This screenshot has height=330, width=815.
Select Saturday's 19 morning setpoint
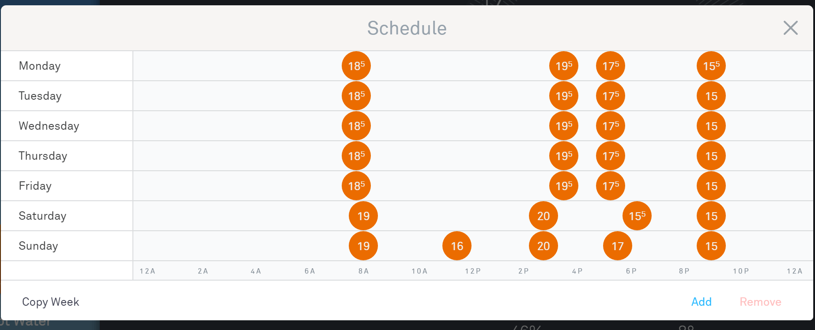pos(363,216)
